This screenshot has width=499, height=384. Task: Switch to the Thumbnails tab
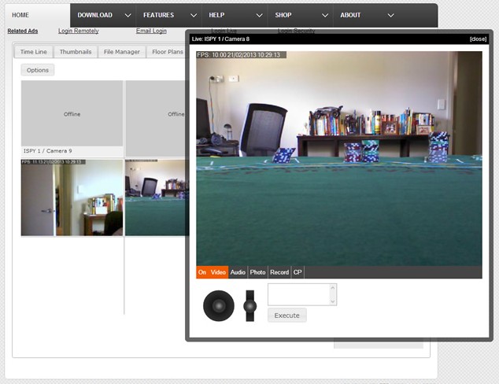(x=76, y=52)
